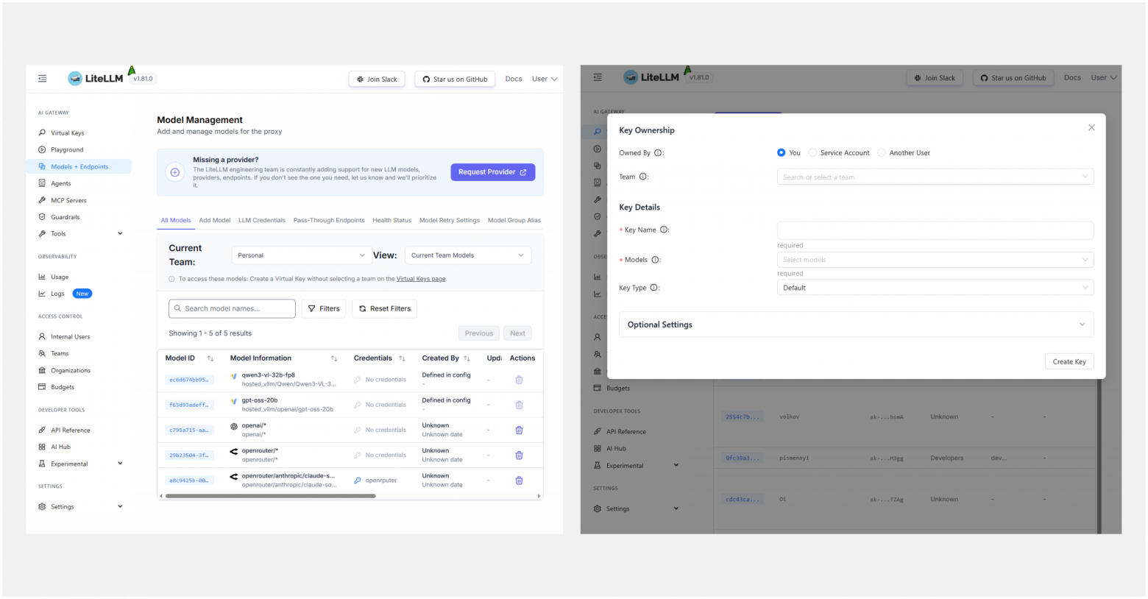Open Internal Users via its sidebar icon in Model Management window

(x=42, y=336)
